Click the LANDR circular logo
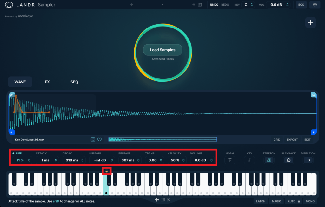The image size is (325, 207). [x=9, y=5]
